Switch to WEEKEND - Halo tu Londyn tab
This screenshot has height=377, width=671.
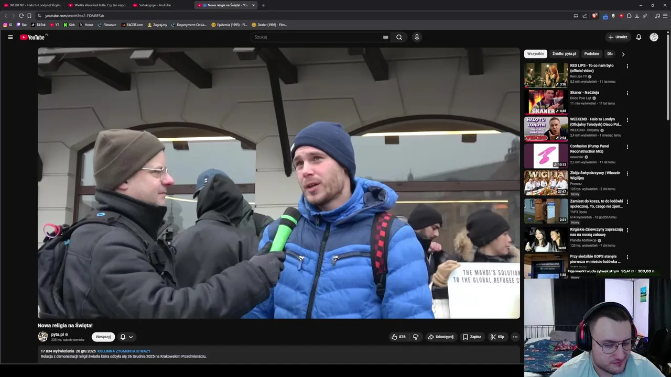coord(33,5)
